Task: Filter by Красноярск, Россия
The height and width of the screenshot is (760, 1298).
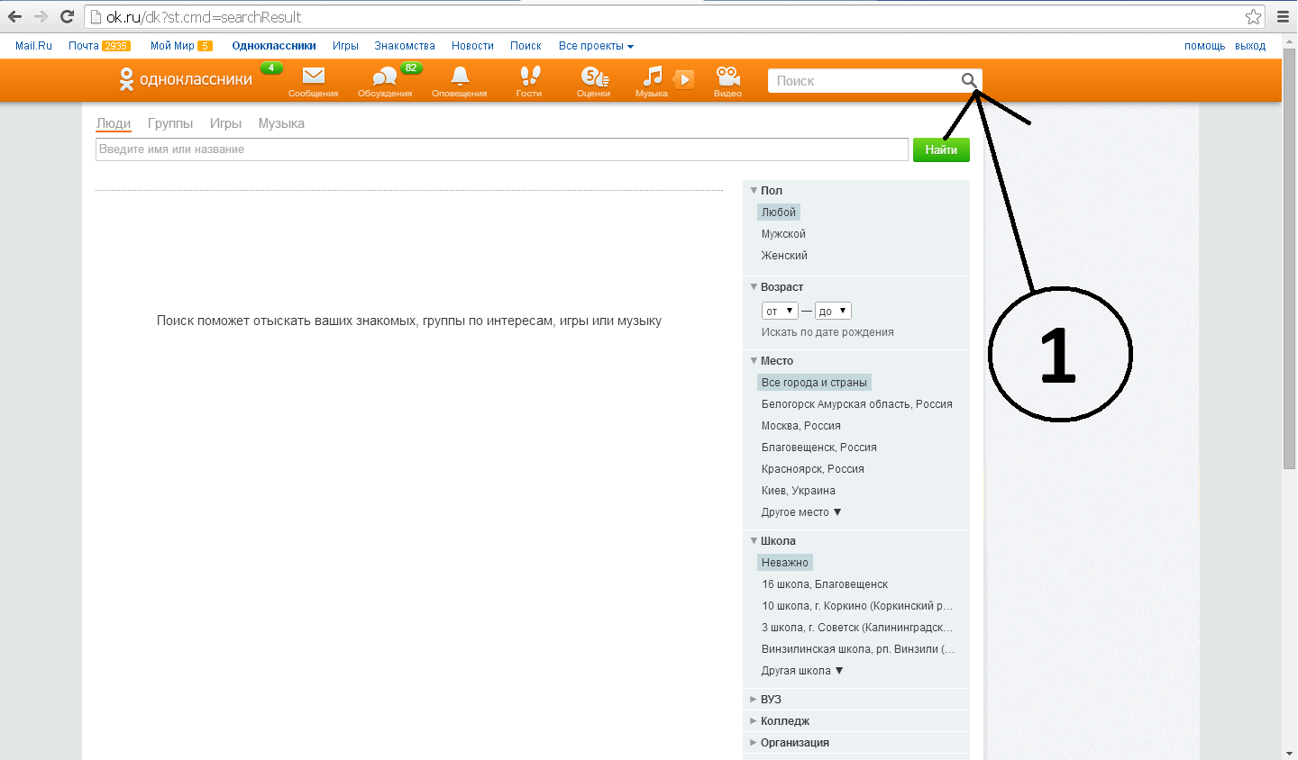Action: point(813,469)
